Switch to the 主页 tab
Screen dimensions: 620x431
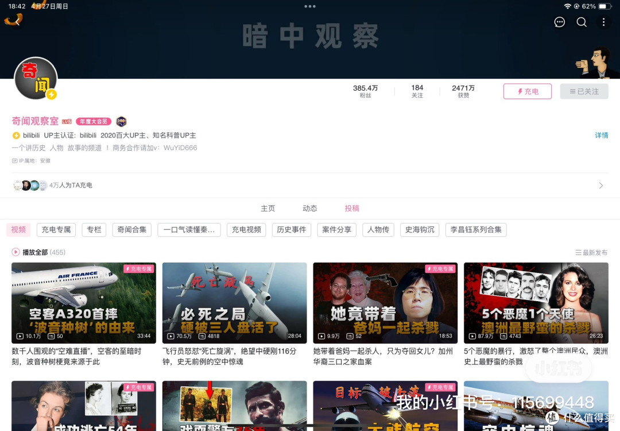[268, 208]
